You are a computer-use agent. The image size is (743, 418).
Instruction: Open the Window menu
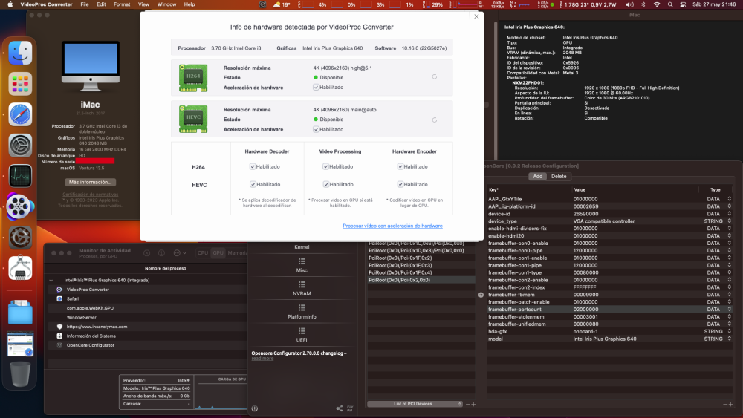[166, 4]
